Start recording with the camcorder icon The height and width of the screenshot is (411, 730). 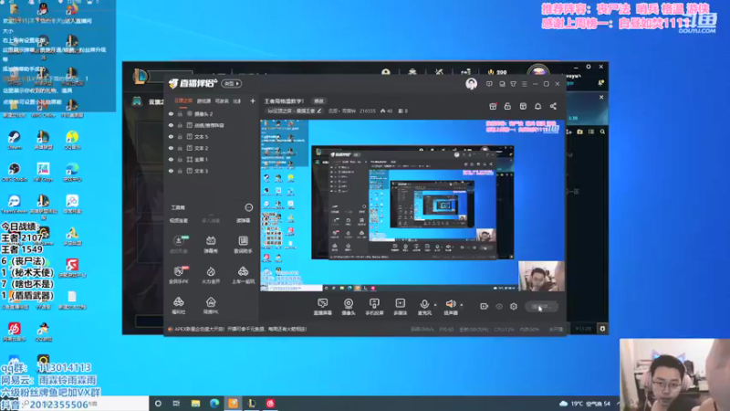[485, 306]
